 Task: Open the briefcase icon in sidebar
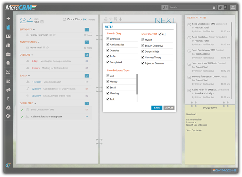click(8, 54)
